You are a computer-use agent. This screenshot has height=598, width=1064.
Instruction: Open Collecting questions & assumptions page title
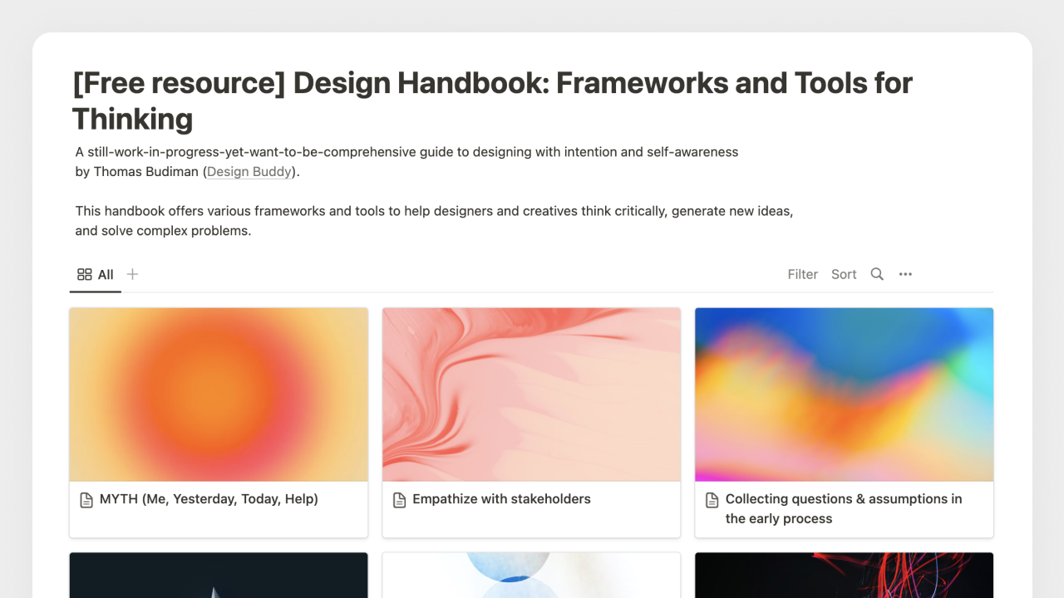point(844,508)
